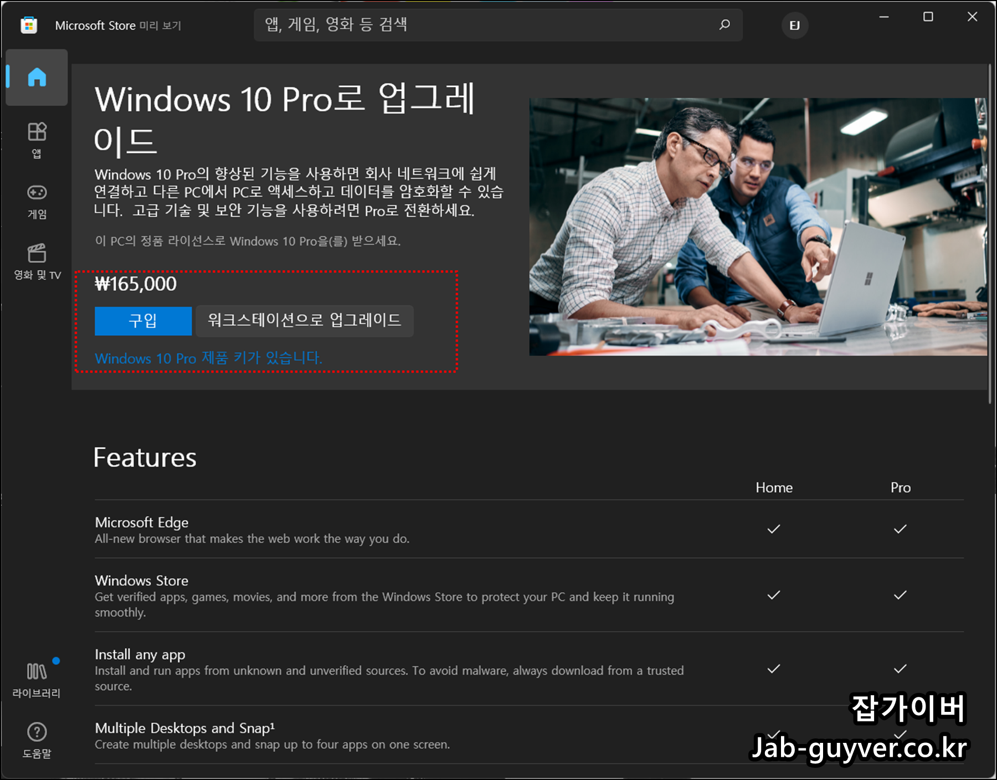Click the Windows 10 Pro 제품 키 link

[208, 358]
